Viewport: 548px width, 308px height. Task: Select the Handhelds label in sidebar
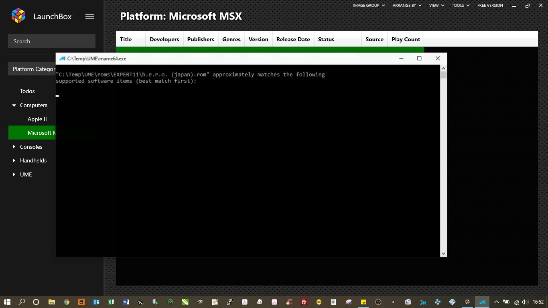coord(33,160)
